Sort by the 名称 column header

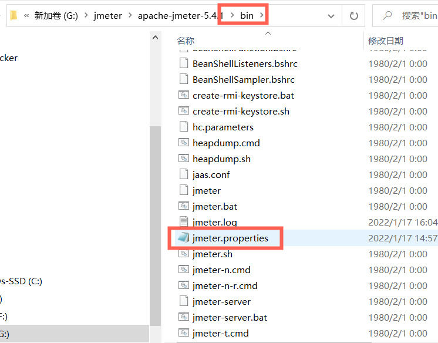(186, 41)
